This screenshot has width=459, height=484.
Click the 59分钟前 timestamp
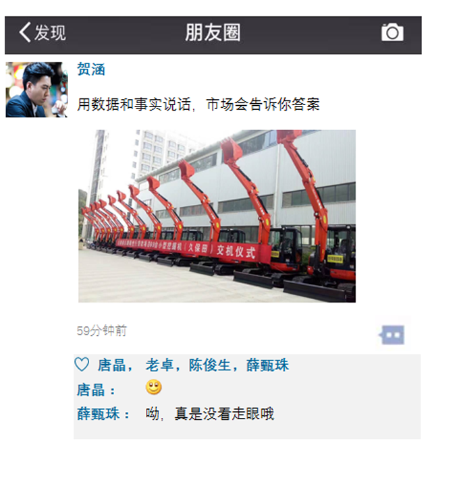coord(102,330)
